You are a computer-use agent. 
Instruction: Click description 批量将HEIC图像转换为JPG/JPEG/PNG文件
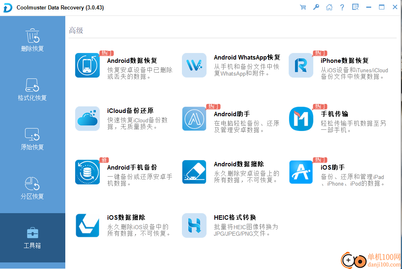pyautogui.click(x=246, y=230)
